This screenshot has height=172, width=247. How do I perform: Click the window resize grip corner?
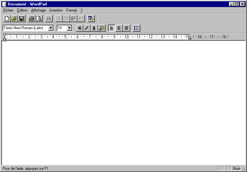(x=244, y=169)
